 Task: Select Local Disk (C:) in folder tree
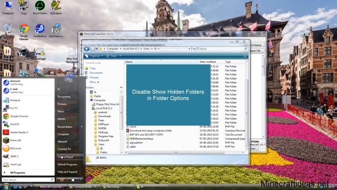pos(104,108)
